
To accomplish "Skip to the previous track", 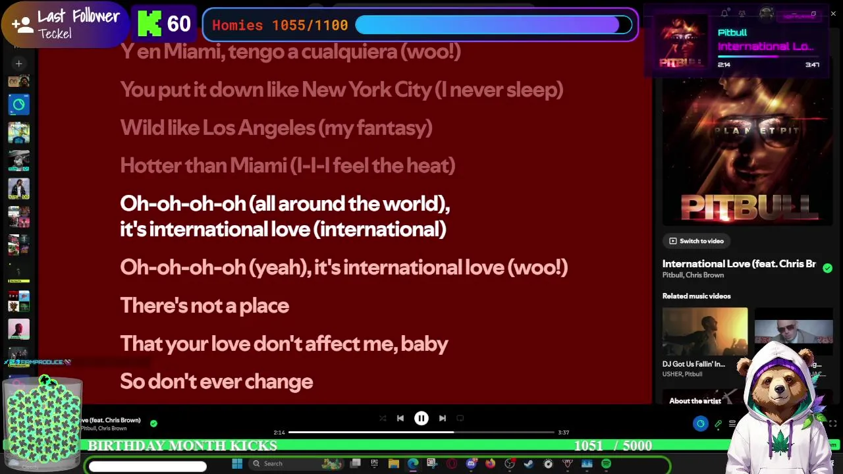I will click(400, 418).
